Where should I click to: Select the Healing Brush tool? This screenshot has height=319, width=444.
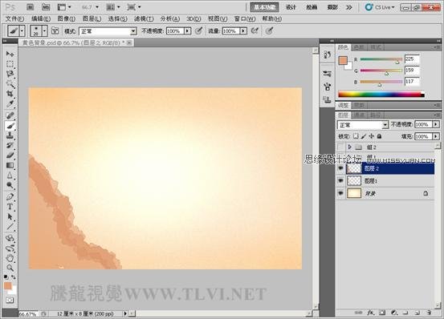10,115
